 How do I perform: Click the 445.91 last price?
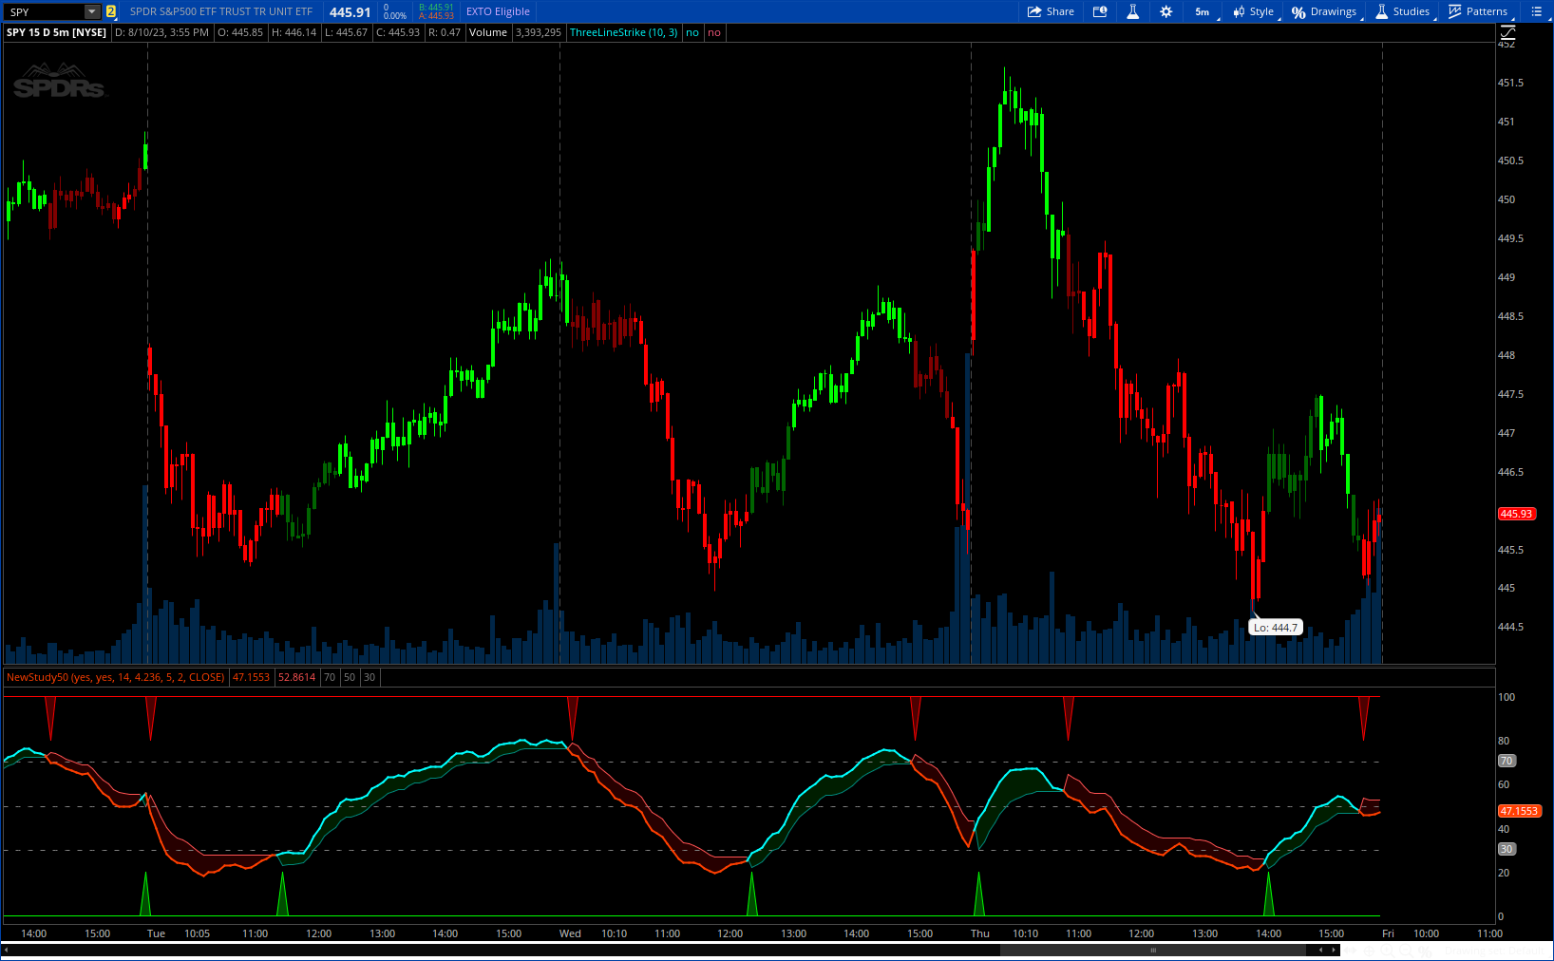click(x=350, y=12)
